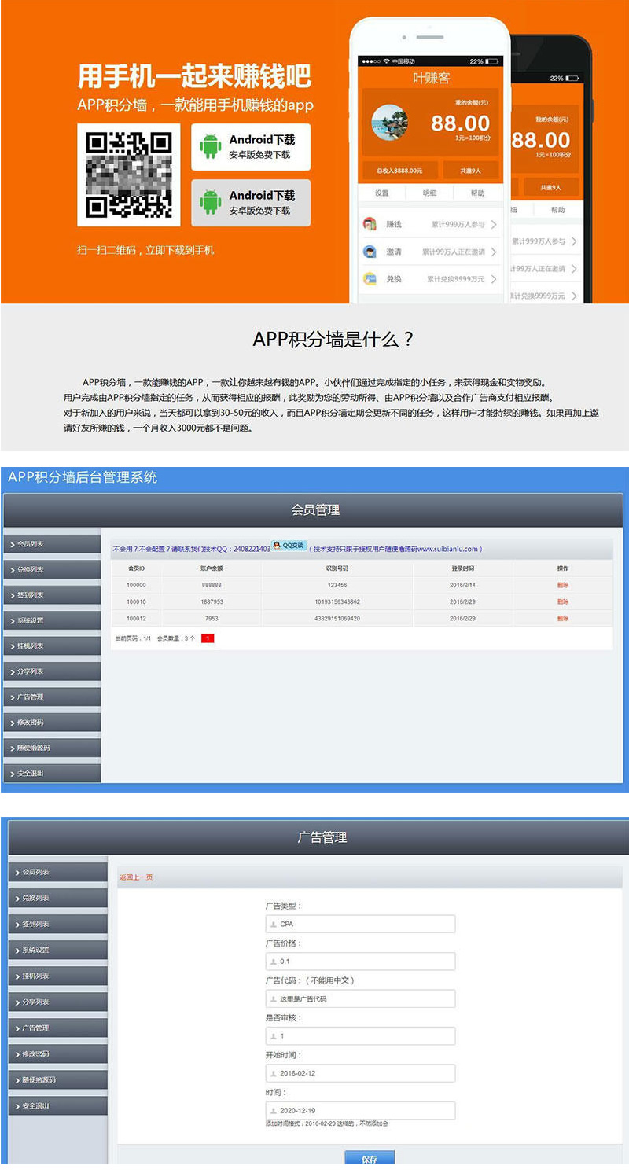Select 广告管理 in the admin sidebar
The width and height of the screenshot is (629, 1173).
point(35,696)
